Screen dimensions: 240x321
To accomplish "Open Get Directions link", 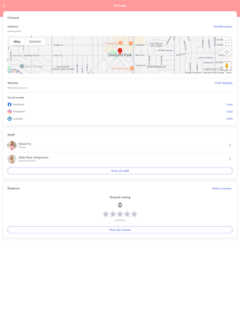I will (223, 26).
